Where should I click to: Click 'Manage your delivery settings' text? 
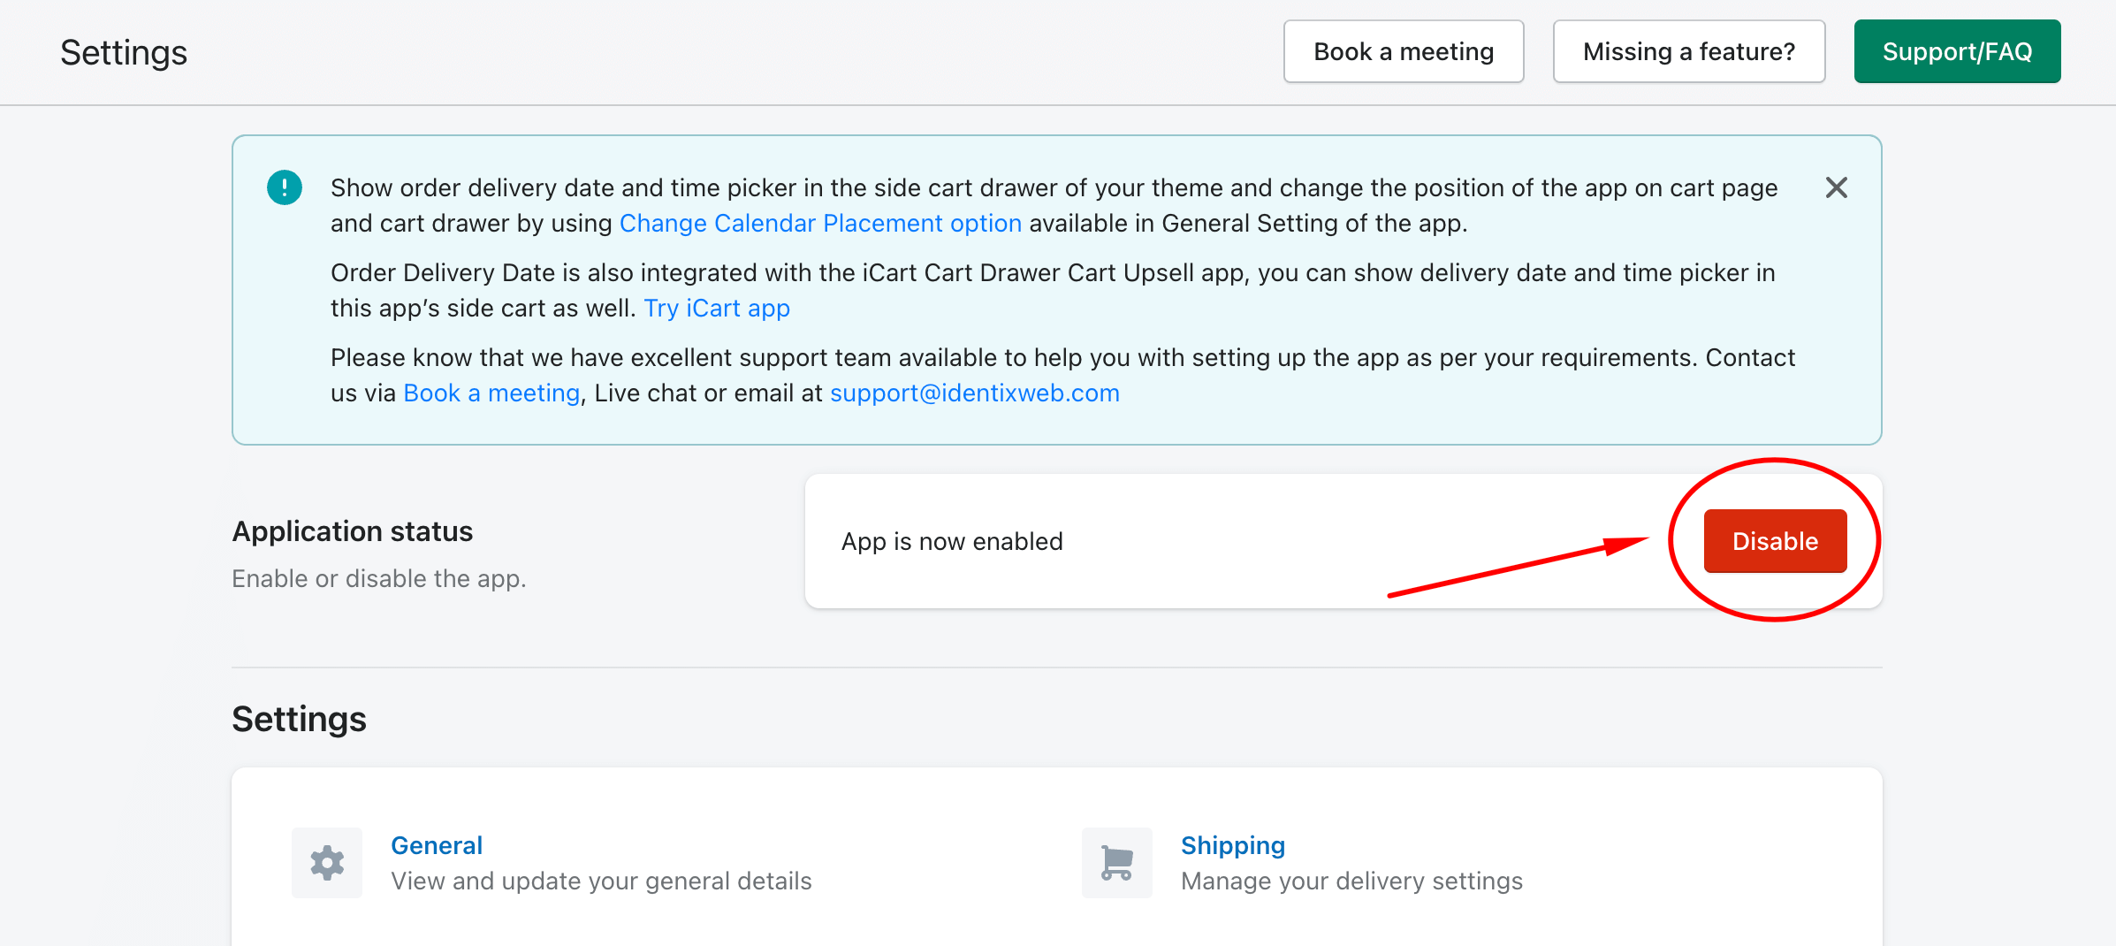tap(1351, 881)
